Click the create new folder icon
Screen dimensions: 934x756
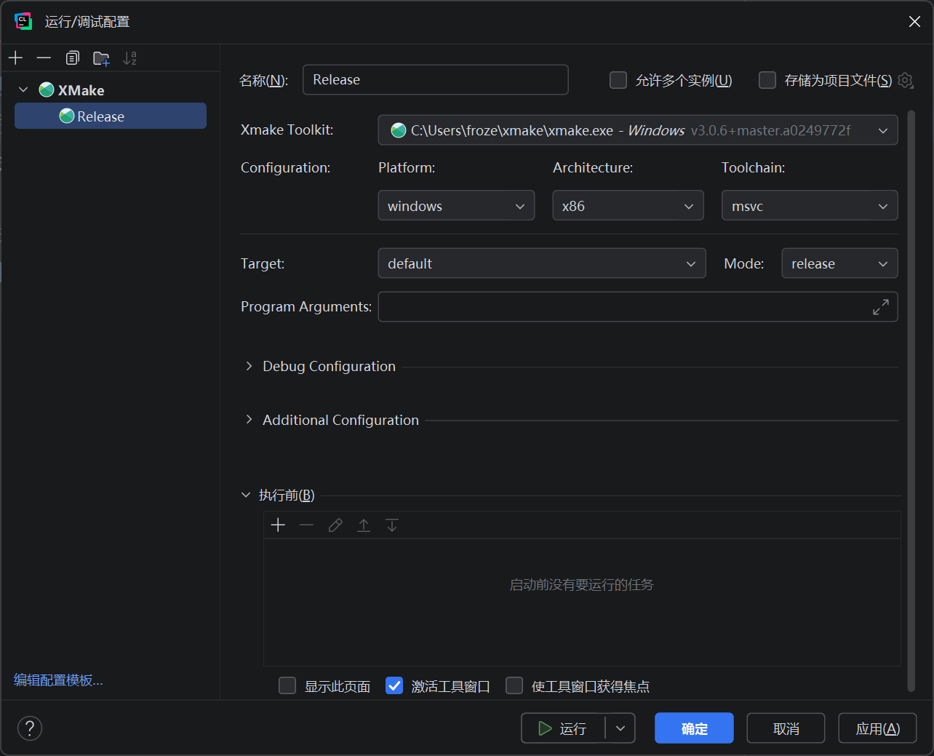coord(101,58)
